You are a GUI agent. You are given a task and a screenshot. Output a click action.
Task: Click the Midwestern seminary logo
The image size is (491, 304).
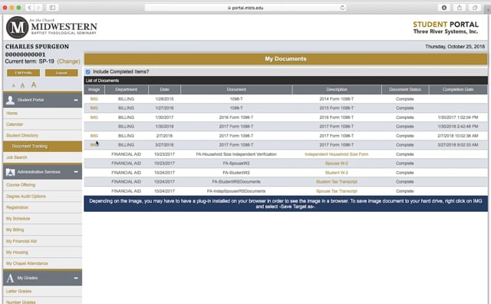[51, 28]
